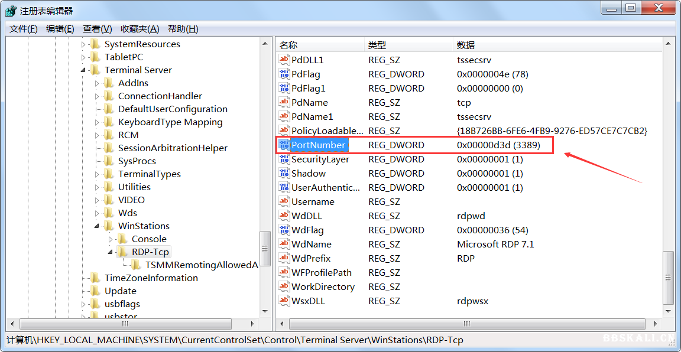The image size is (681, 352).
Task: Collapse the Terminal Server tree node
Action: click(84, 70)
